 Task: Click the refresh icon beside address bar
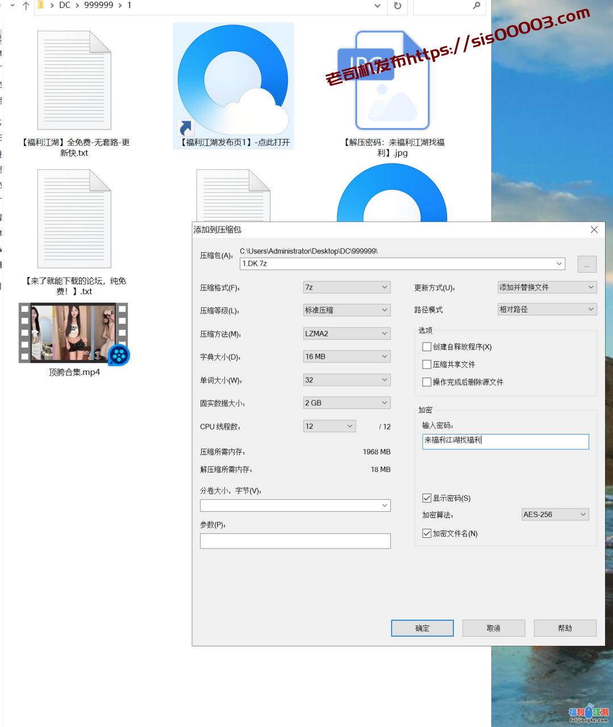click(398, 6)
